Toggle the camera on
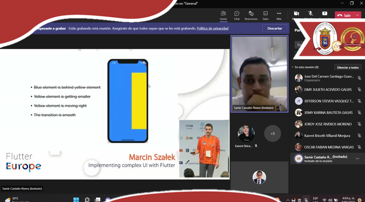Screen dimensions: 365x202 click(x=296, y=14)
